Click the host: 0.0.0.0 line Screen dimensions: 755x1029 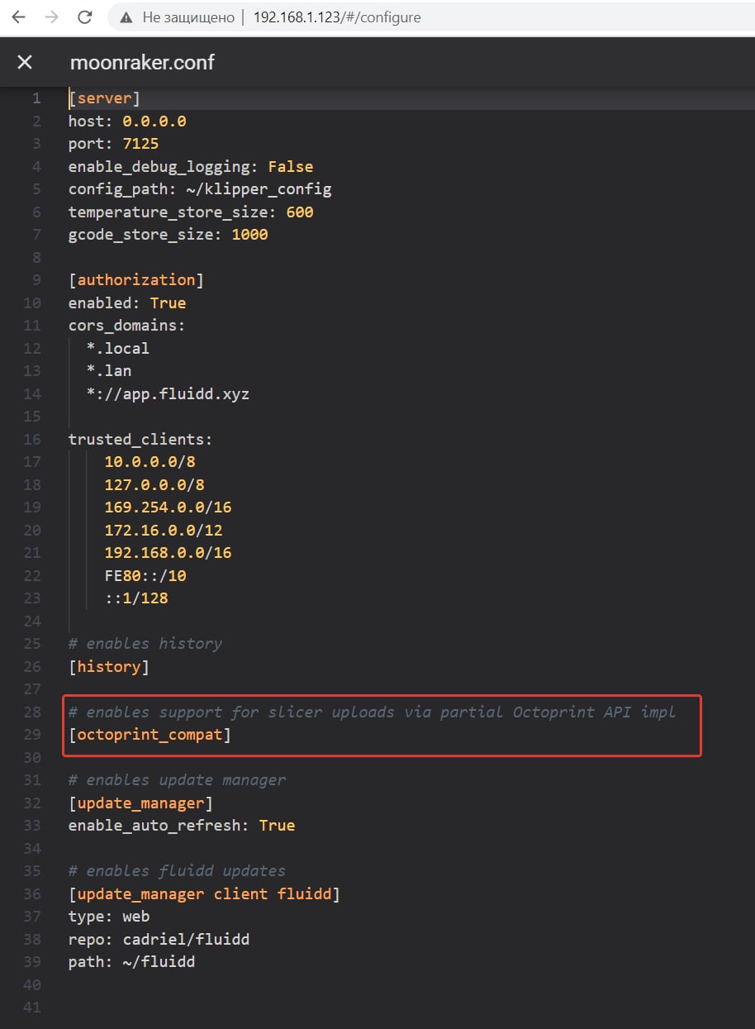click(x=127, y=121)
